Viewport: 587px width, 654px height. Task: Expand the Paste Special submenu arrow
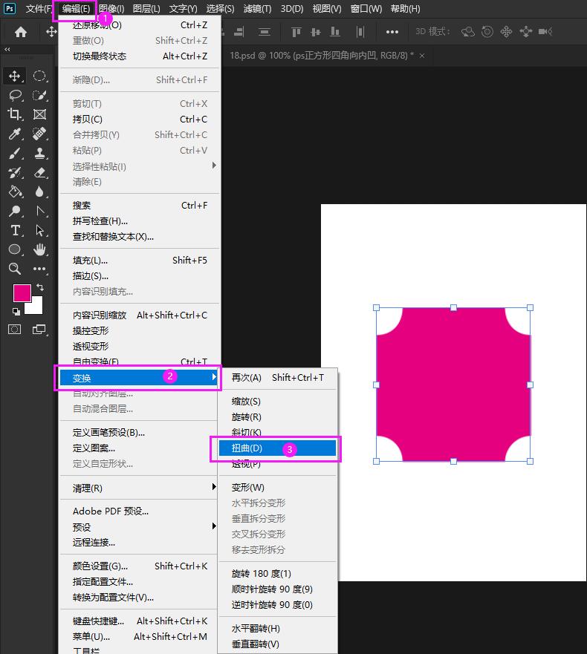click(x=214, y=166)
